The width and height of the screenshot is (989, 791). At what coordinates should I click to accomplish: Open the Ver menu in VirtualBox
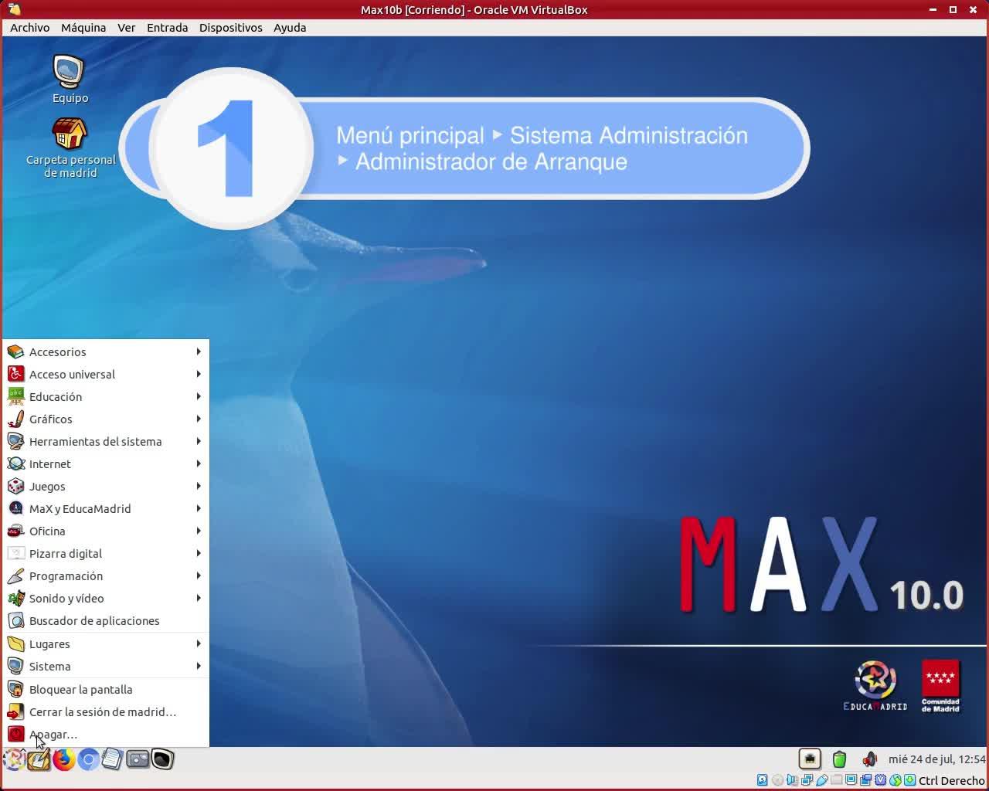coord(126,27)
